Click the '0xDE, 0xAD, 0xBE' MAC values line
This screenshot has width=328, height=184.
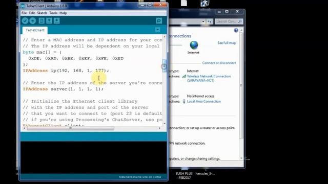point(76,58)
